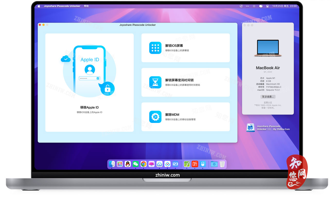The height and width of the screenshot is (200, 334).
Task: Open Finder from the Dock
Action: (x=112, y=164)
